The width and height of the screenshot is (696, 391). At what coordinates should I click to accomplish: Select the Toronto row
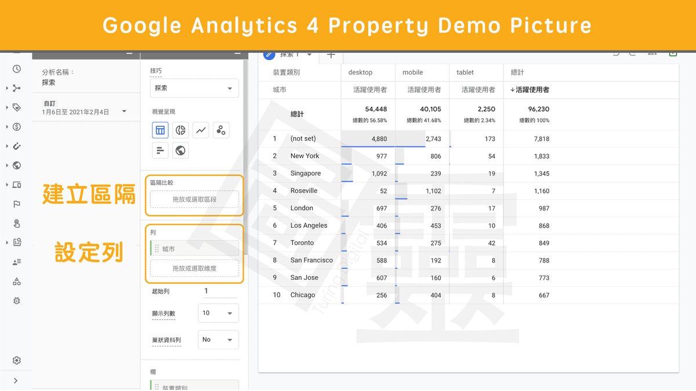(x=468, y=243)
